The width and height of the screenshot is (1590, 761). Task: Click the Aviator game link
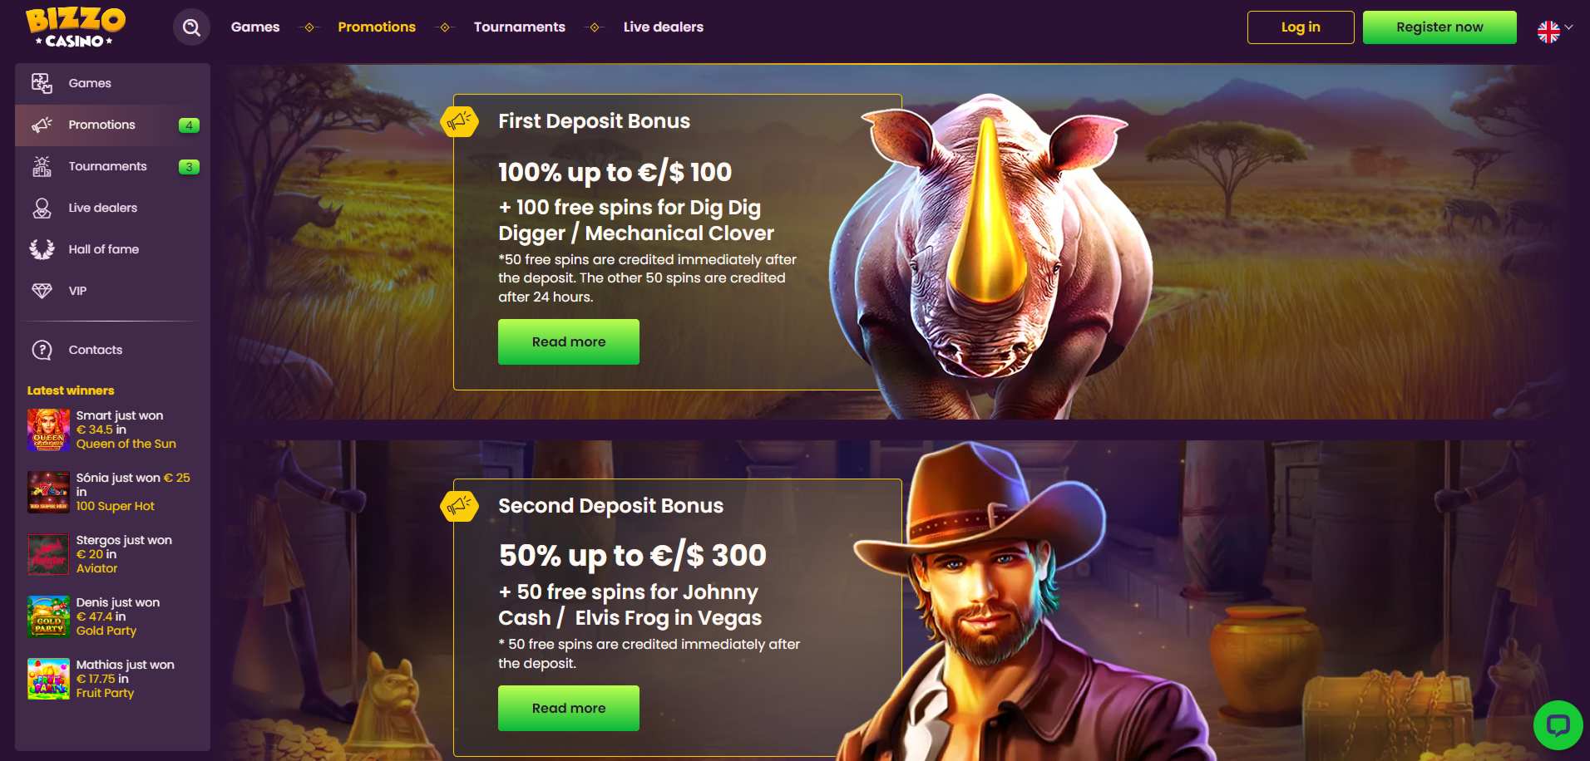coord(97,568)
